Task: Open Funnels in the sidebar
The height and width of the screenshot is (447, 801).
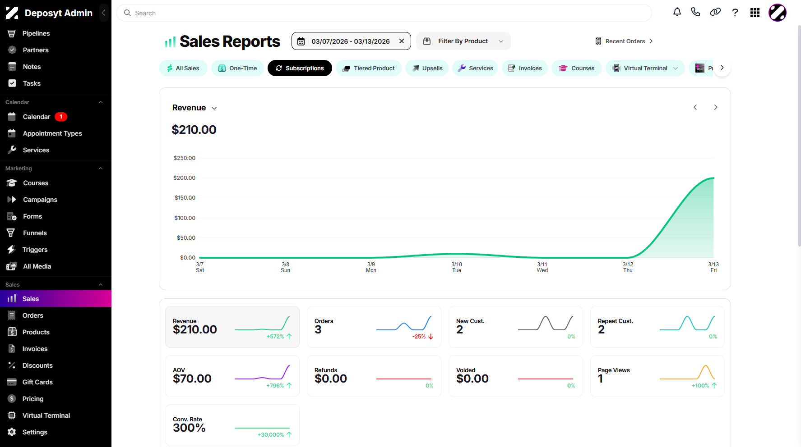Action: pyautogui.click(x=56, y=233)
